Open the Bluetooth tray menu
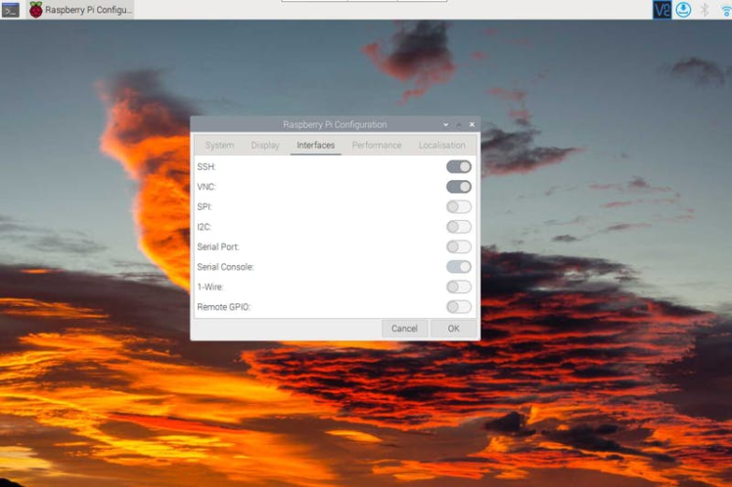 click(705, 10)
